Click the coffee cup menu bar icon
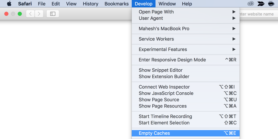 pyautogui.click(x=271, y=4)
